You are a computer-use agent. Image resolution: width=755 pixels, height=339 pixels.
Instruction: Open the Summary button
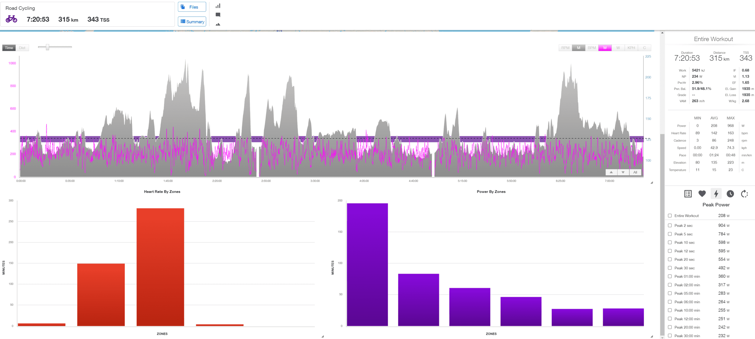192,22
